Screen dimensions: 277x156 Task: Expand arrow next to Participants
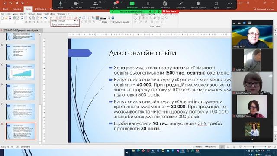coord(104,3)
